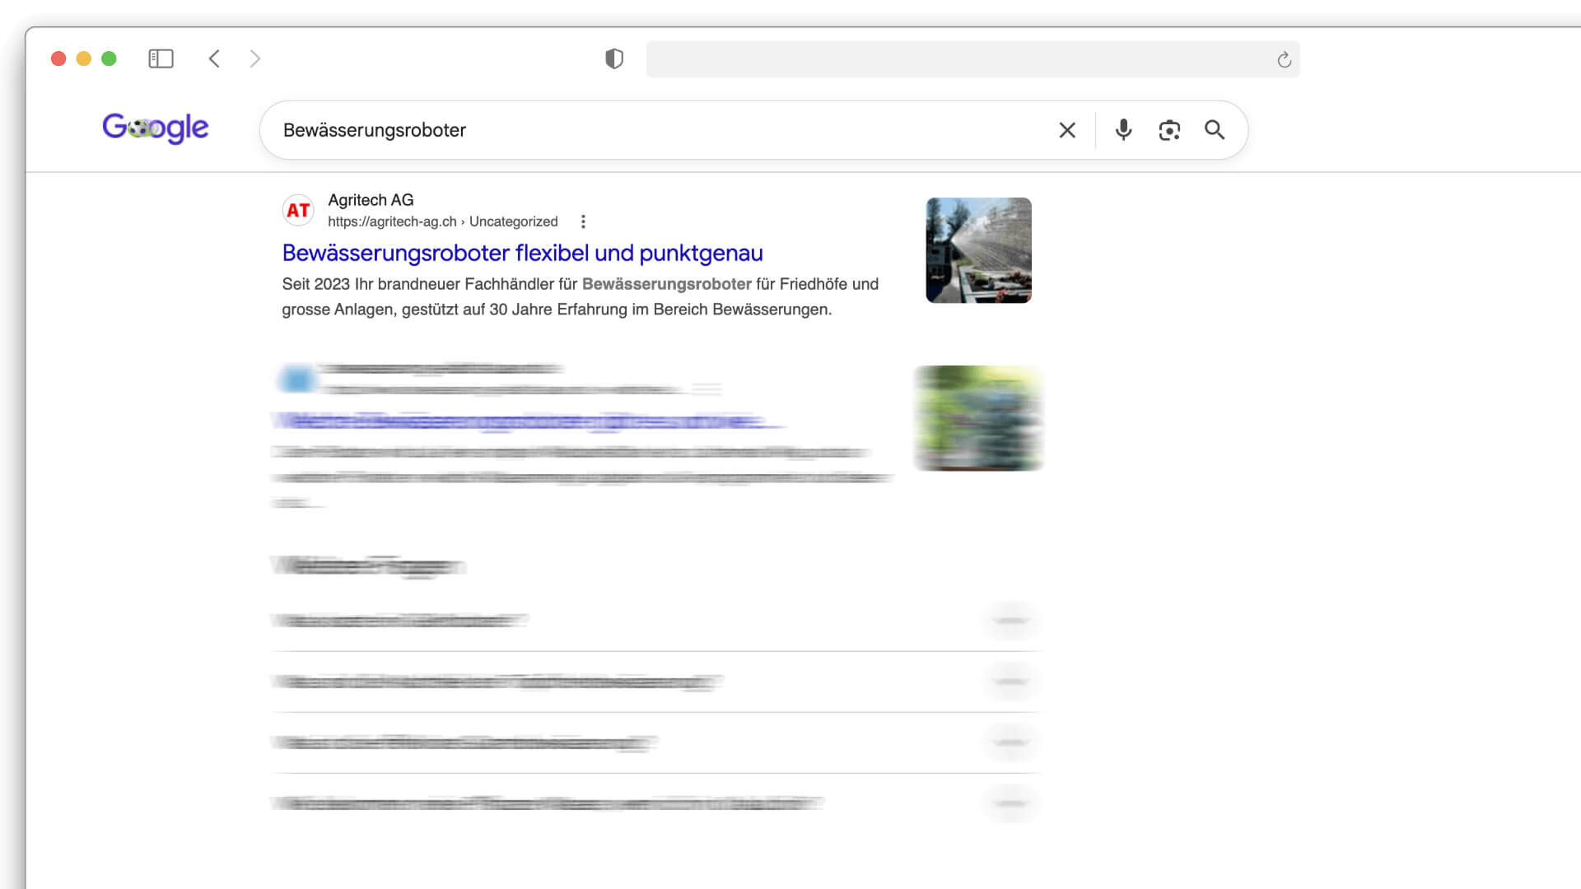Go forward with the browser forward arrow
This screenshot has height=889, width=1581.
[255, 58]
